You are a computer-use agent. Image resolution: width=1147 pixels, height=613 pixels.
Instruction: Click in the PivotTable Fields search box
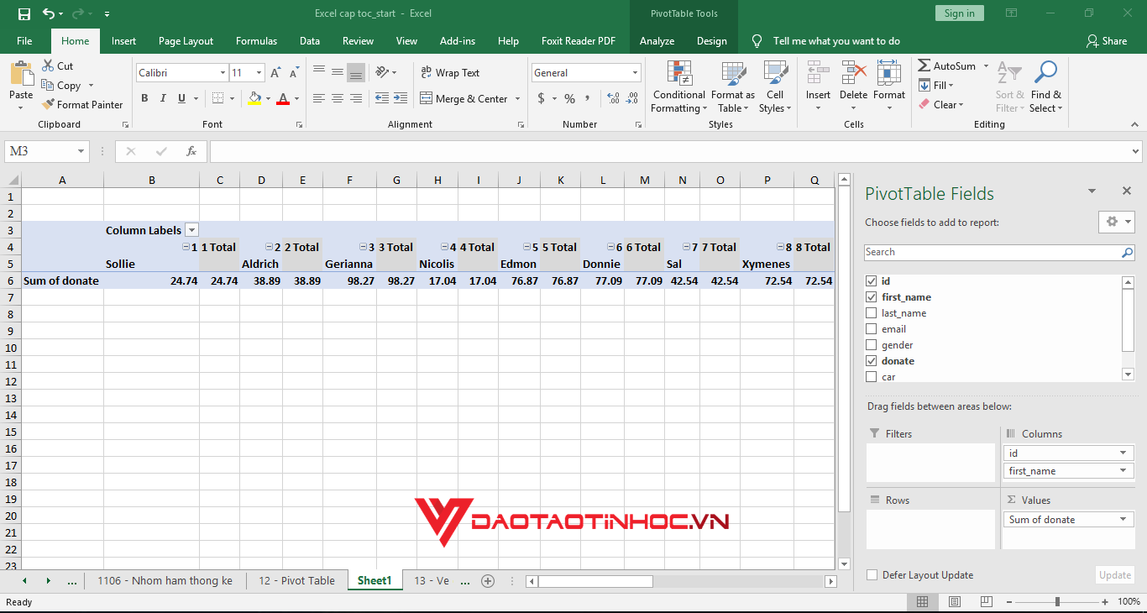(x=991, y=252)
